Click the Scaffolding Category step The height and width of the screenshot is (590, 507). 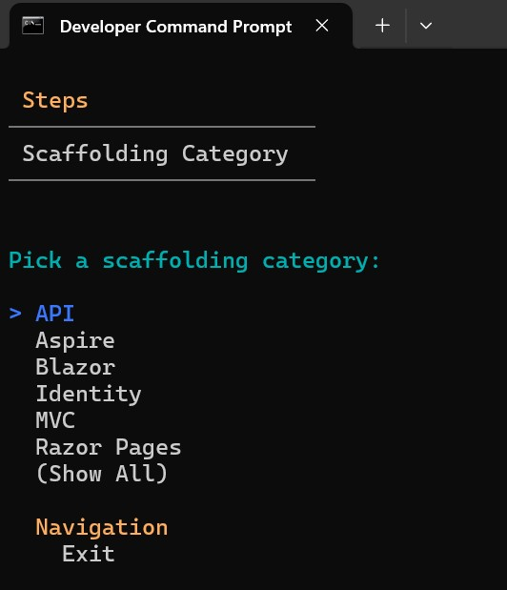[155, 153]
